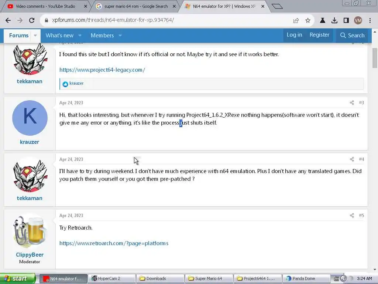Bookmark this page with the star icon
This screenshot has height=284, width=378.
(x=307, y=21)
